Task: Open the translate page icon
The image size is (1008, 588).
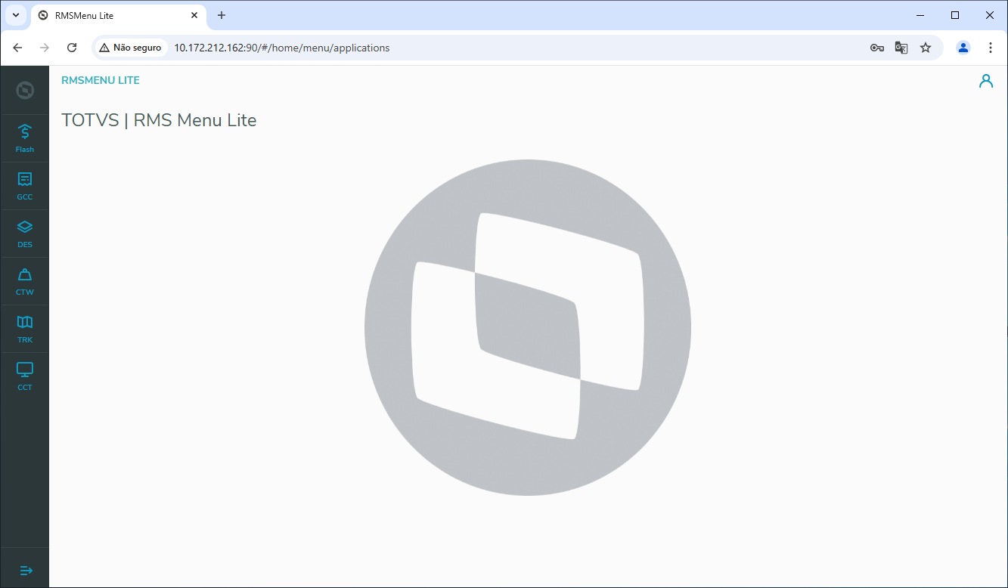Action: pyautogui.click(x=901, y=48)
